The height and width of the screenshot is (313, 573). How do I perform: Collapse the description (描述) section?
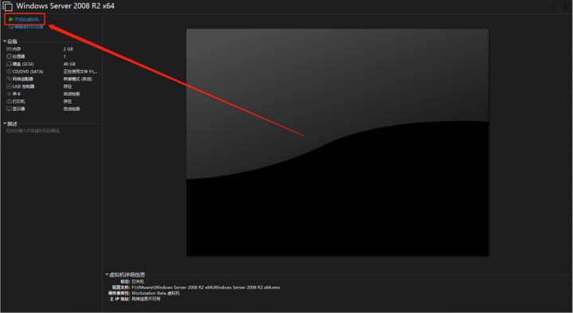tap(5, 123)
